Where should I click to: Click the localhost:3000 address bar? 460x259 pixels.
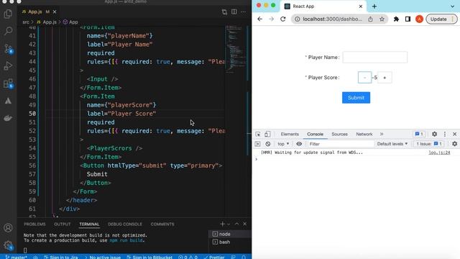coord(332,19)
